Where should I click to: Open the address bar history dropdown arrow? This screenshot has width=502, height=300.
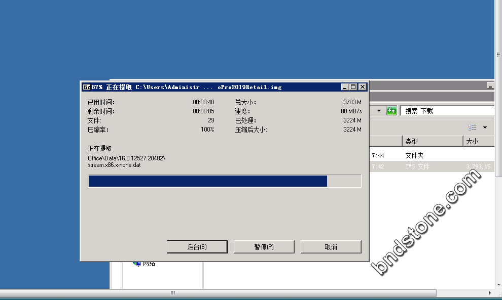coord(378,111)
